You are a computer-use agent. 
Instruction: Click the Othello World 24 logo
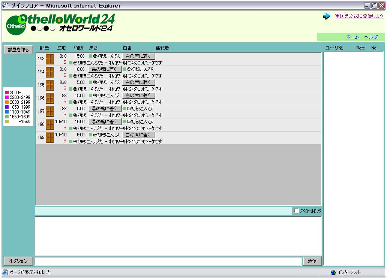pyautogui.click(x=61, y=24)
